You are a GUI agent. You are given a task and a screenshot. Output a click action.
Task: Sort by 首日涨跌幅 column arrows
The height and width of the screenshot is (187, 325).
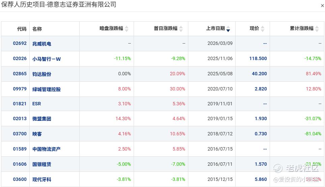pos(181,29)
